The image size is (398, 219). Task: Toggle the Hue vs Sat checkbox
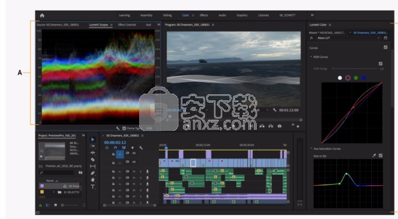tap(380, 156)
